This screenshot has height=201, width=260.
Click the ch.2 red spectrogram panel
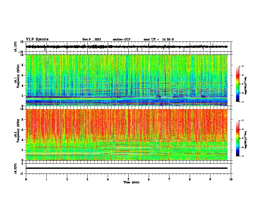coord(126,135)
